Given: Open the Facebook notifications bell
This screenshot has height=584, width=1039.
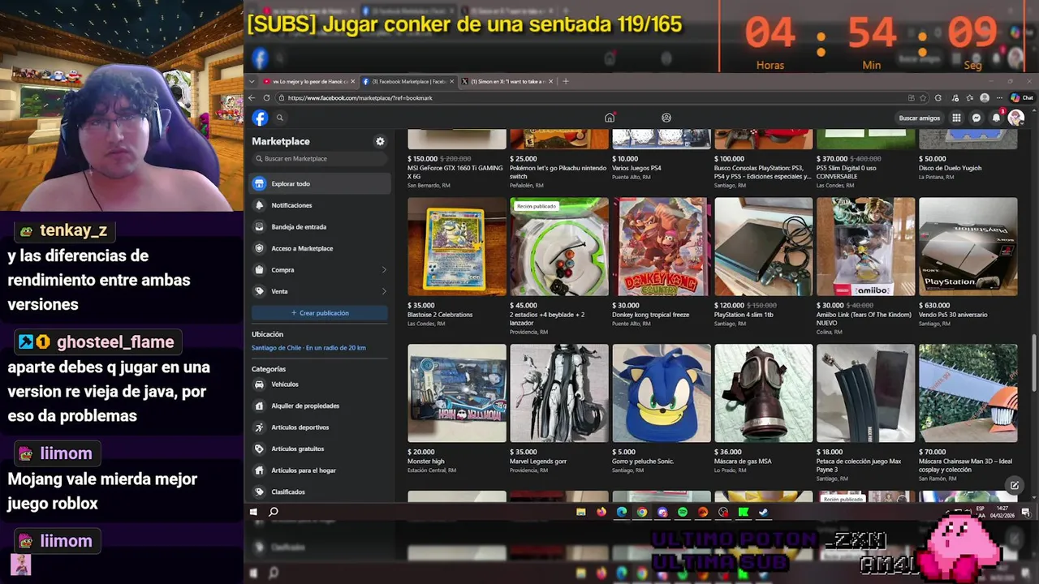Looking at the screenshot, I should (996, 118).
